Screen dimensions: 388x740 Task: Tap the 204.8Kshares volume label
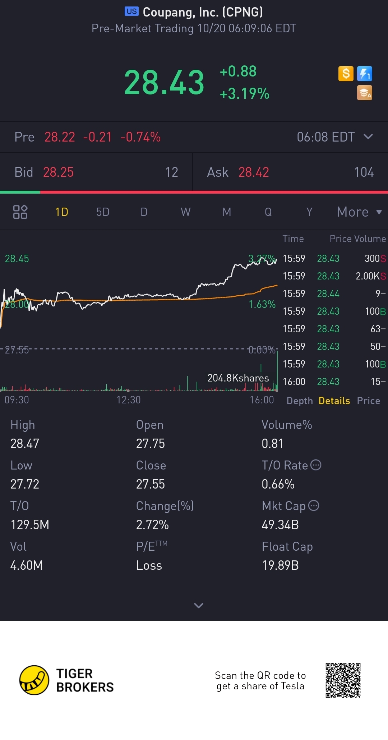point(238,378)
